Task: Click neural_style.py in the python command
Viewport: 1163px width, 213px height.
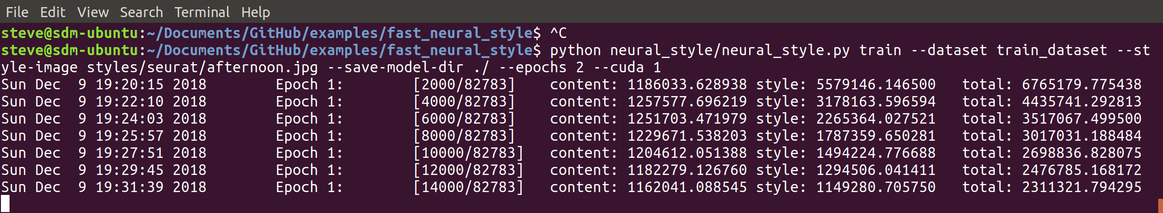Action: (x=786, y=50)
